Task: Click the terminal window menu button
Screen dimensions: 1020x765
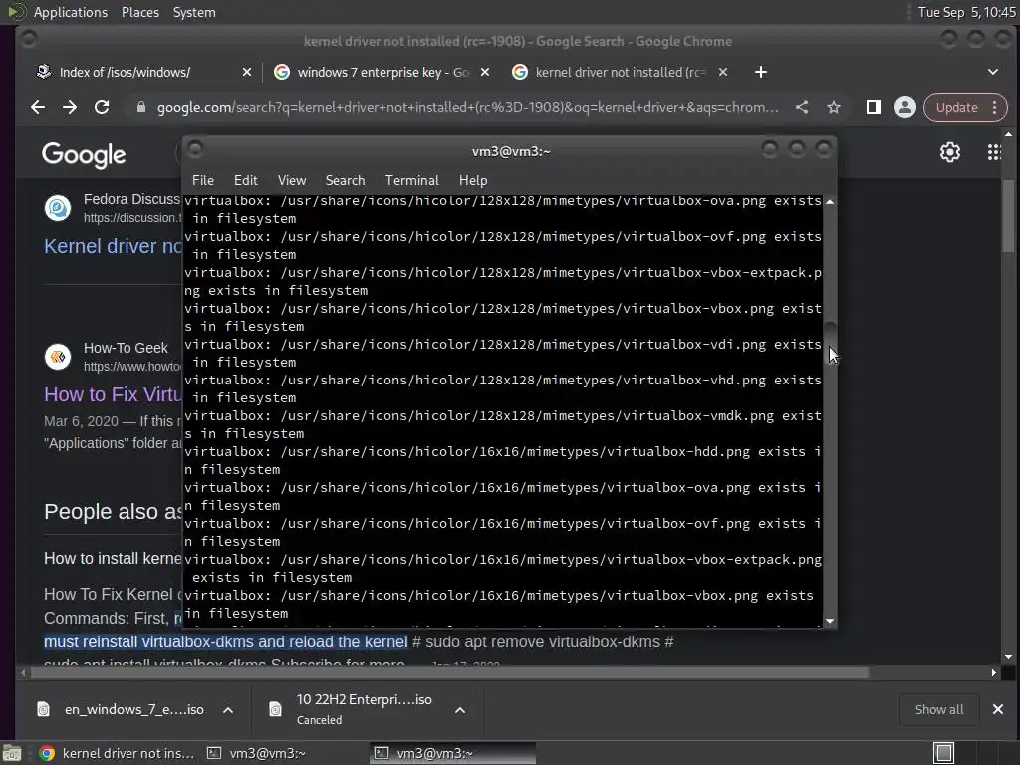Action: click(x=195, y=150)
